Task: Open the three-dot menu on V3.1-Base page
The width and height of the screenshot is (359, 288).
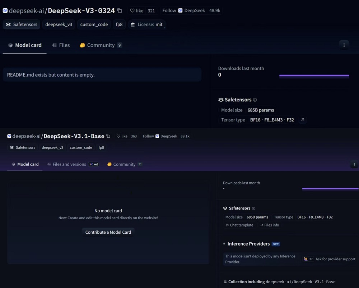Action: pyautogui.click(x=354, y=164)
